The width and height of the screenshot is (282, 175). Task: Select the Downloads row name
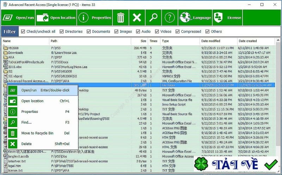click(x=16, y=53)
